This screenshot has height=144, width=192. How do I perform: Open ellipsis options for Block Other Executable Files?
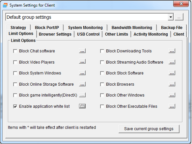(x=172, y=106)
